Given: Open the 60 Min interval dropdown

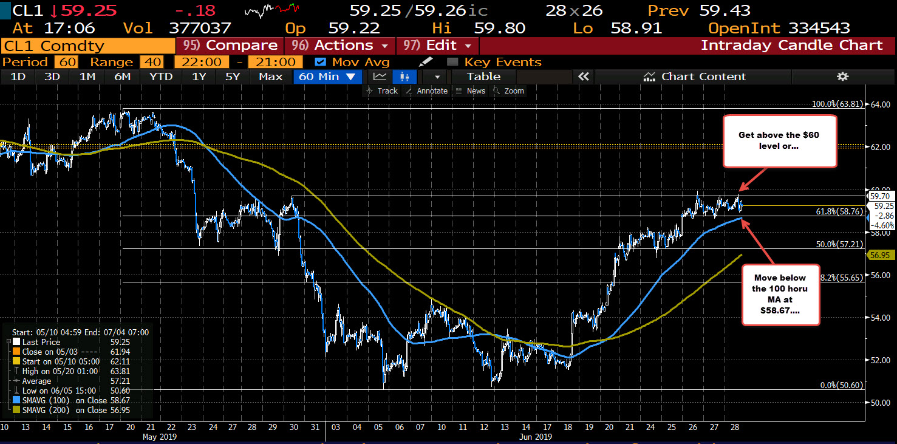Looking at the screenshot, I should pos(328,77).
